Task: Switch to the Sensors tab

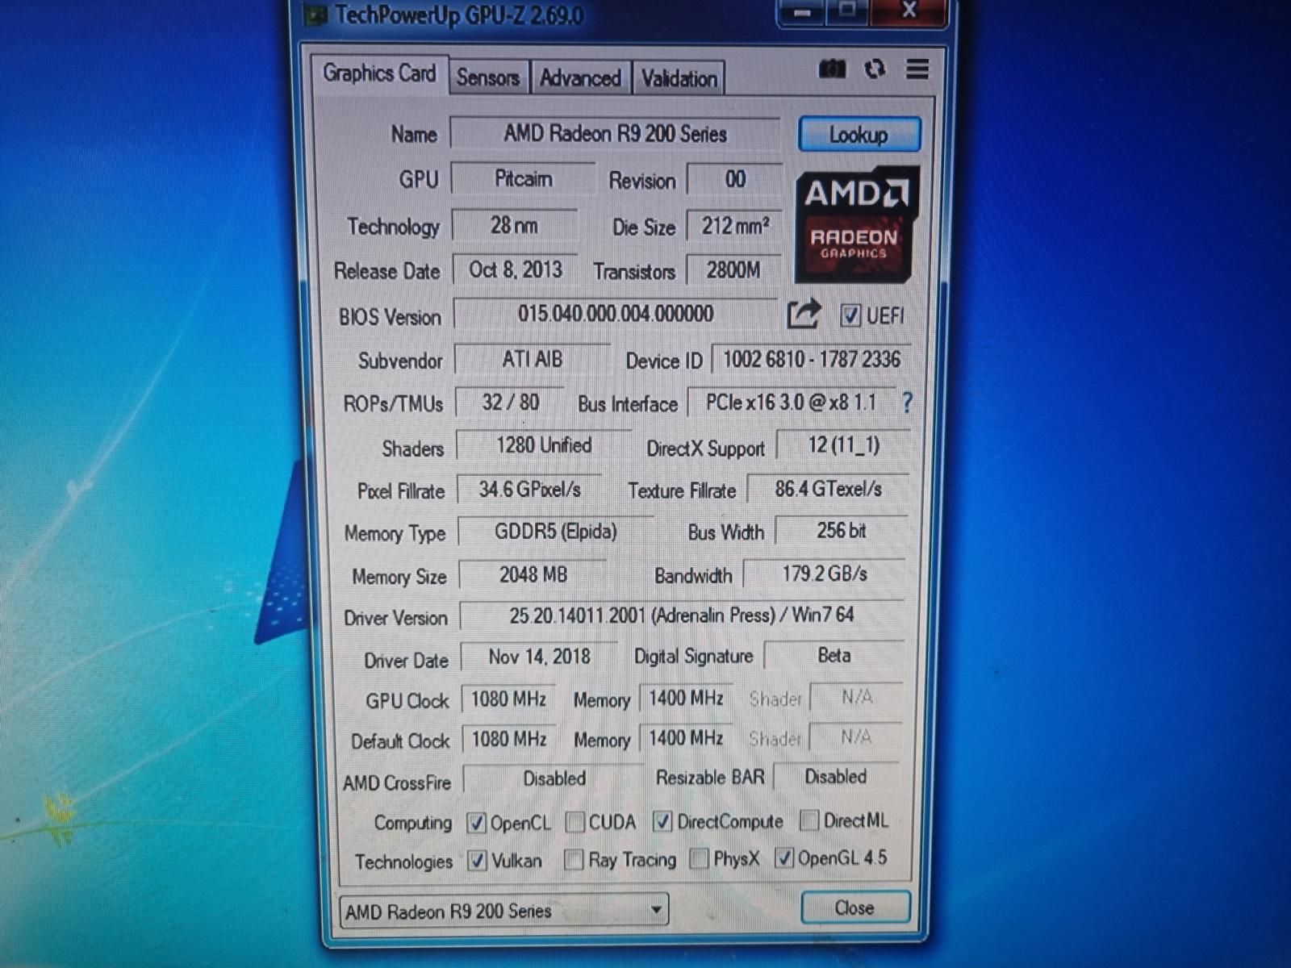Action: click(x=488, y=77)
